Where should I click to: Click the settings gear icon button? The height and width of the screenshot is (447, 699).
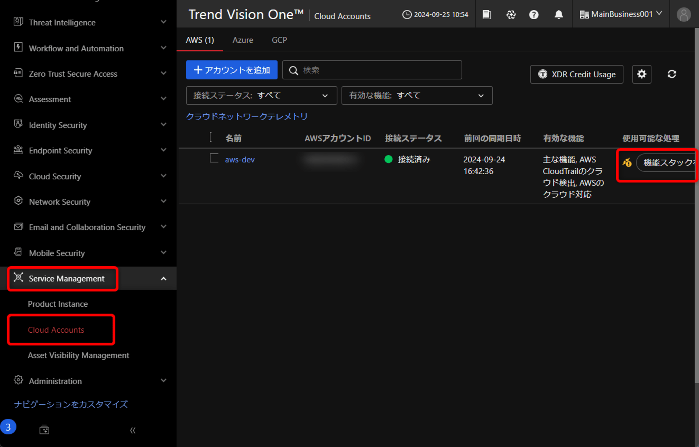pyautogui.click(x=642, y=74)
